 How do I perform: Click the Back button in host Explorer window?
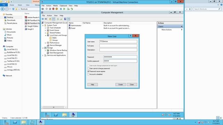2,9
